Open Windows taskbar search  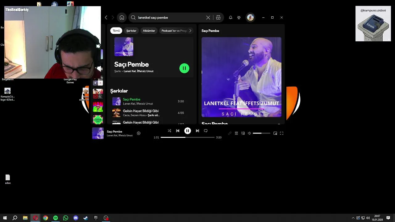pyautogui.click(x=15, y=218)
